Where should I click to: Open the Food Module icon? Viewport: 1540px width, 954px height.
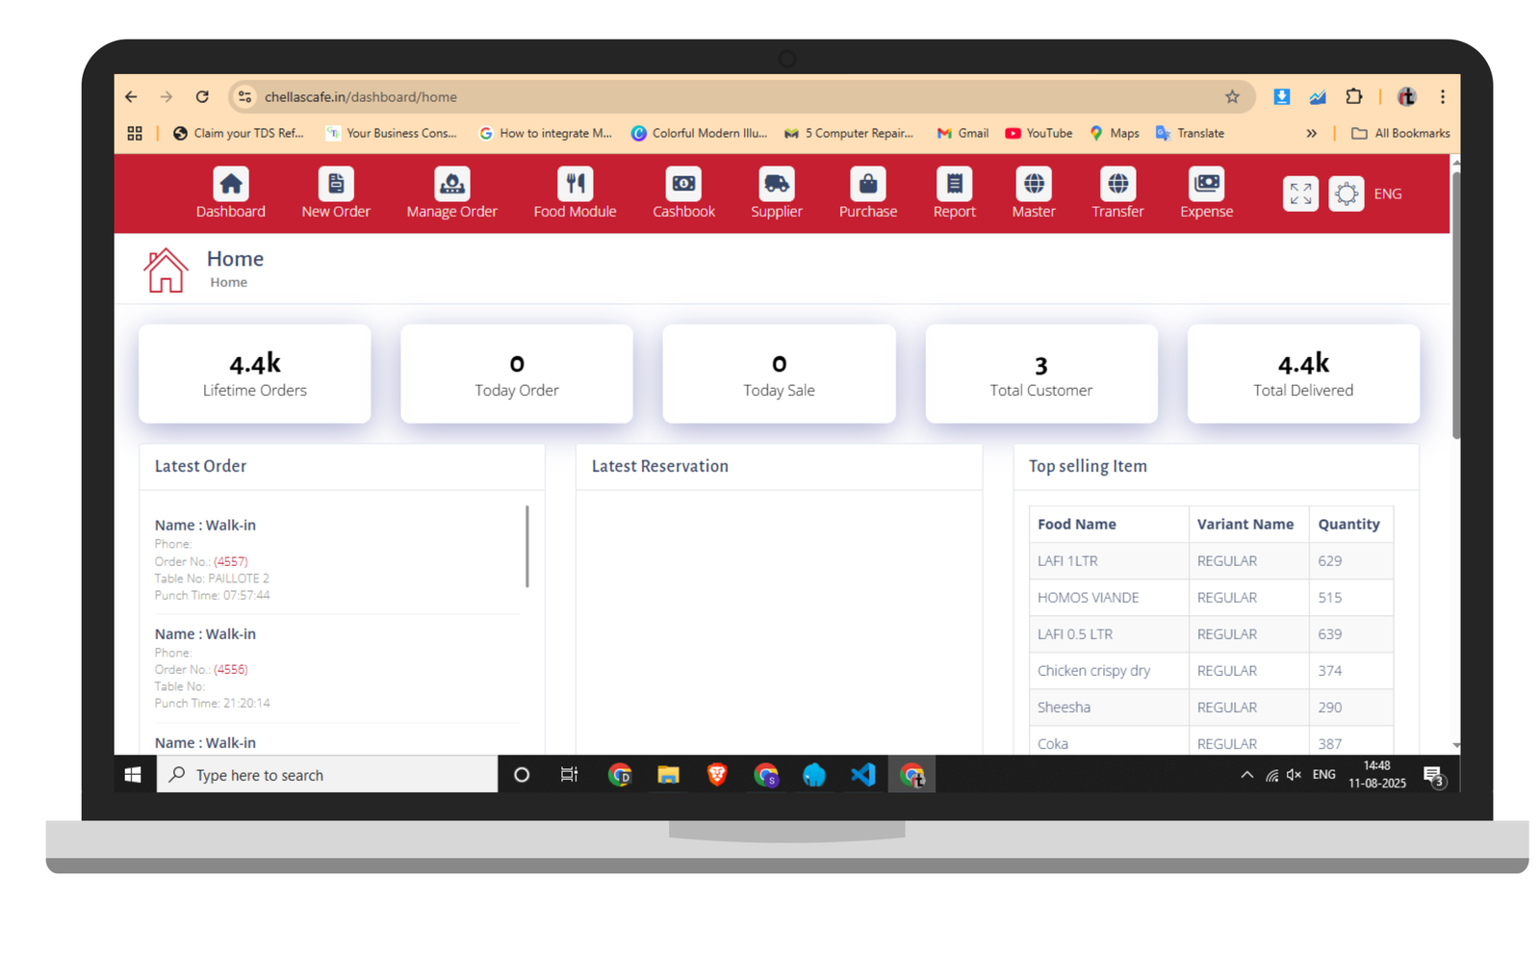(x=575, y=184)
